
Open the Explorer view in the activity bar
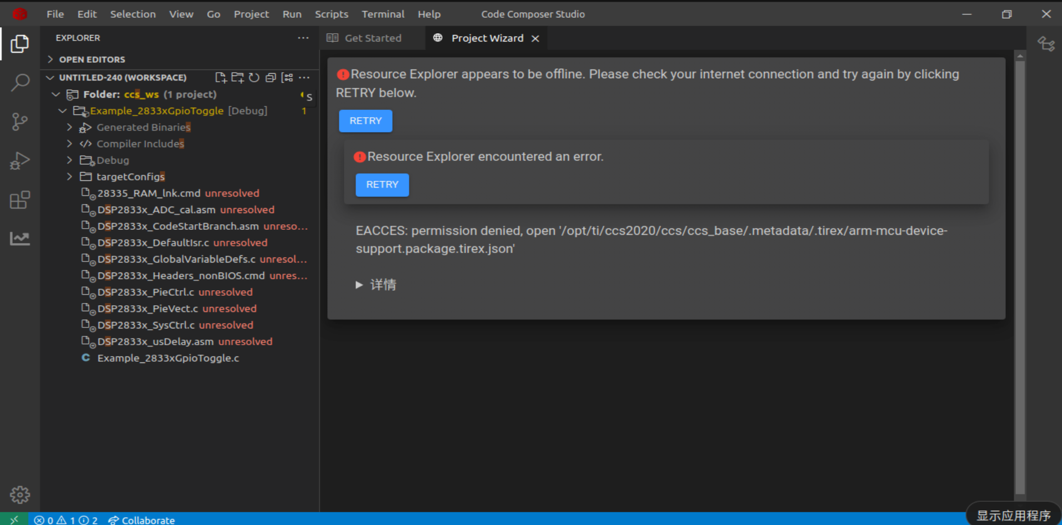[x=20, y=44]
